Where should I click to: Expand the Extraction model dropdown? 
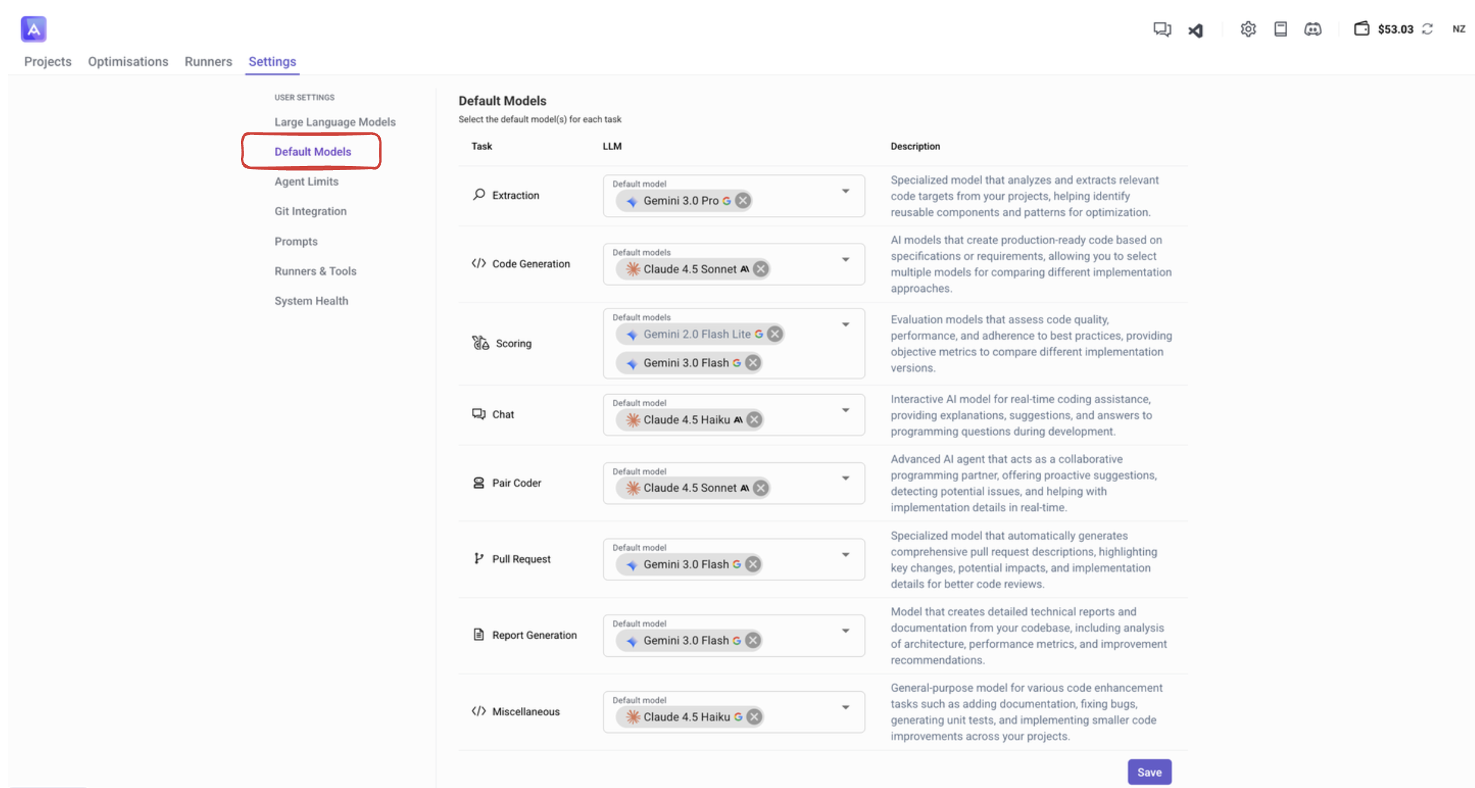845,192
